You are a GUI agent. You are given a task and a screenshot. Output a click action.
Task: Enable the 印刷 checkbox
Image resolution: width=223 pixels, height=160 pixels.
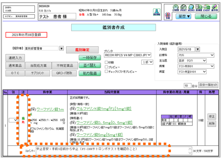point(107,62)
